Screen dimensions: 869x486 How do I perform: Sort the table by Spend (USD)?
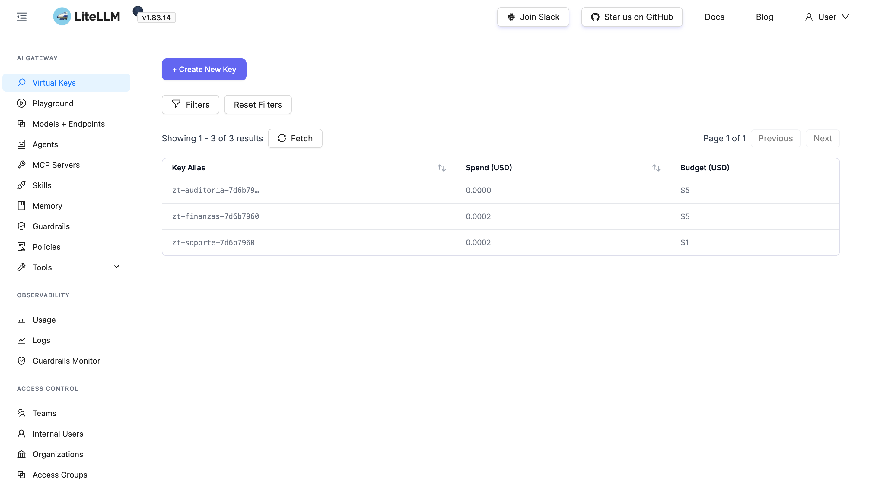pyautogui.click(x=656, y=168)
